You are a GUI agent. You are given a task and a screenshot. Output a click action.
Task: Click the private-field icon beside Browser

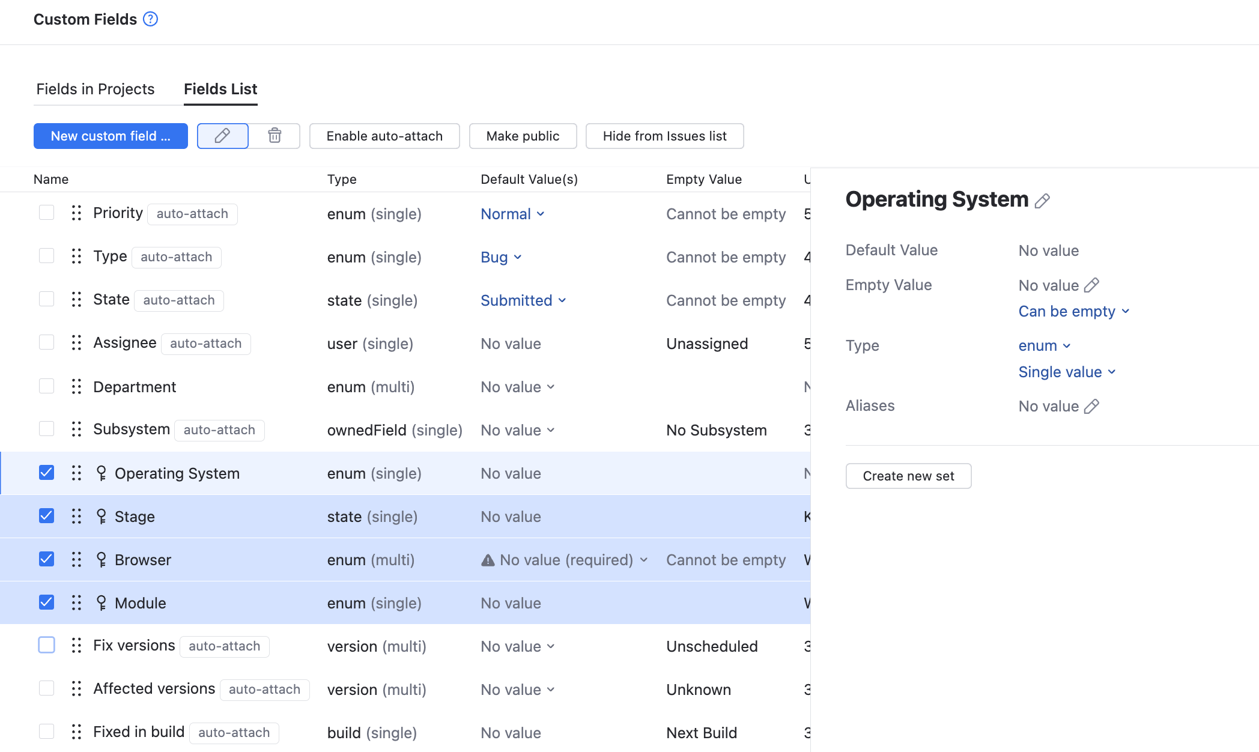[102, 560]
